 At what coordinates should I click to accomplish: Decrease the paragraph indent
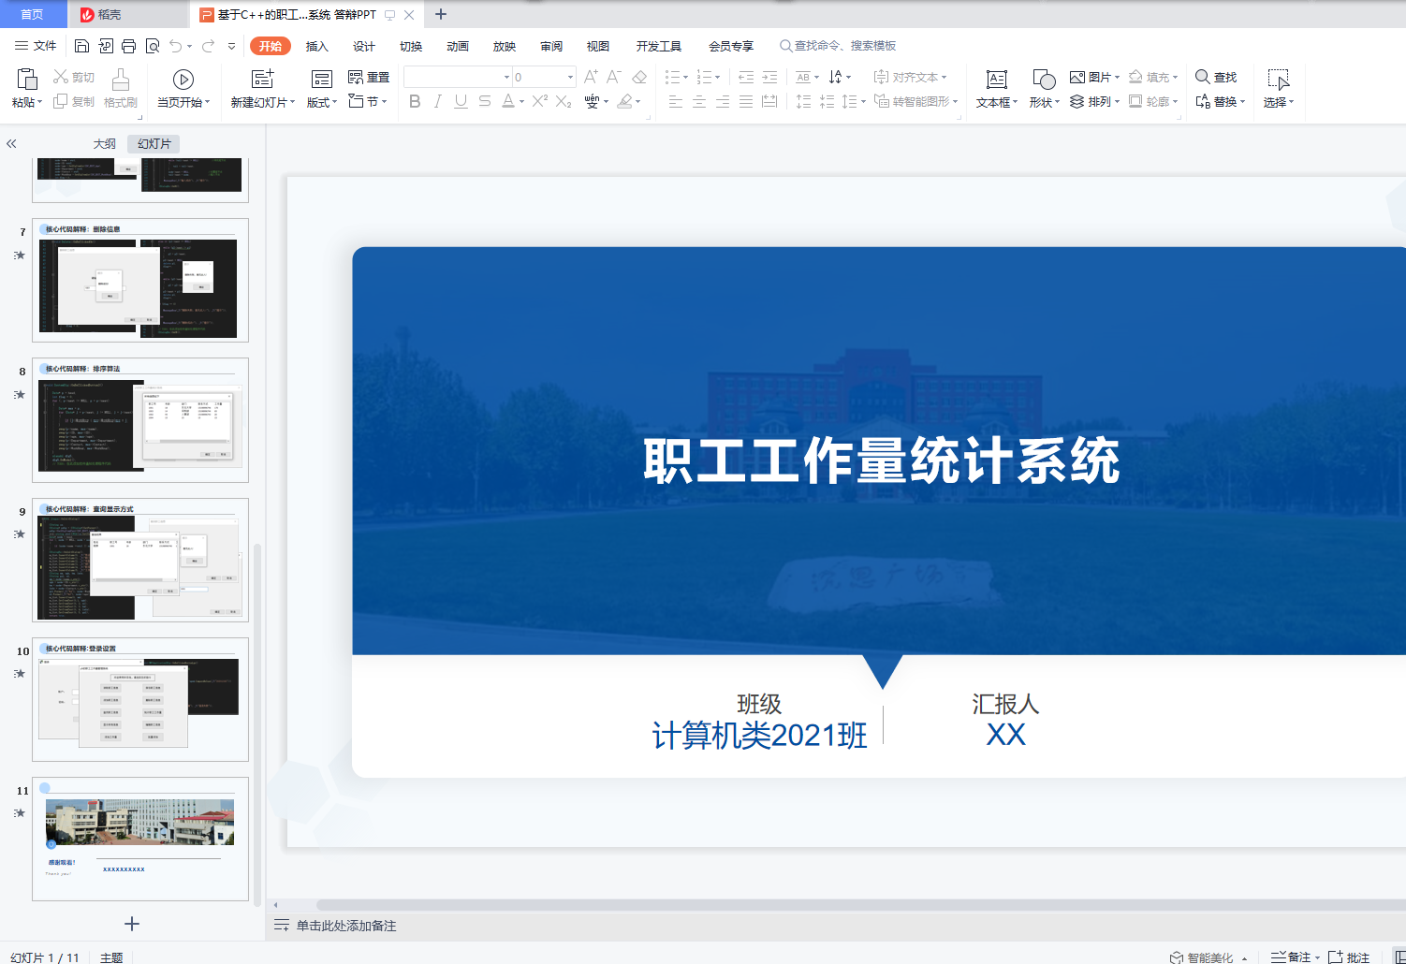coord(746,77)
